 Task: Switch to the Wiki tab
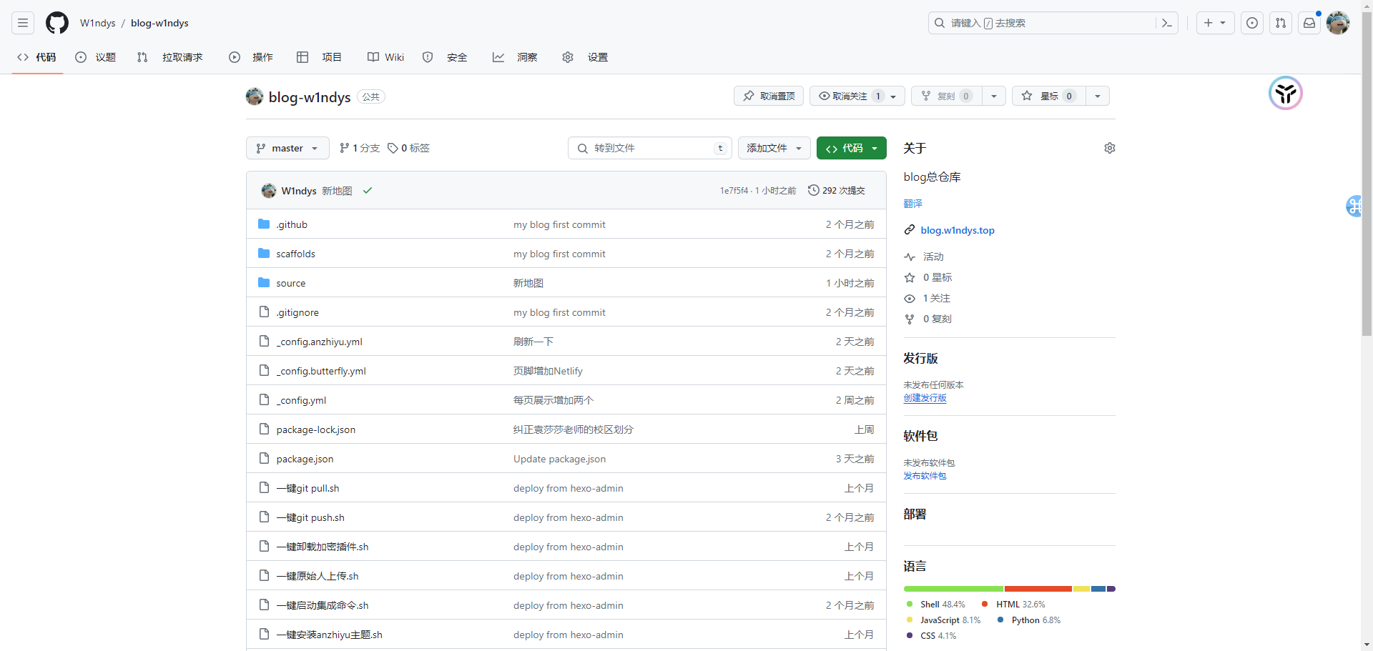[386, 57]
